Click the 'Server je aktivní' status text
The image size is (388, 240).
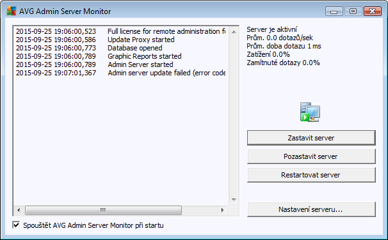pos(271,29)
